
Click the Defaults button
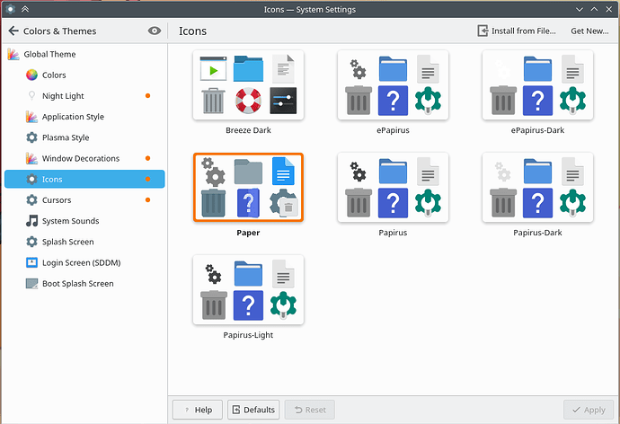pos(253,410)
